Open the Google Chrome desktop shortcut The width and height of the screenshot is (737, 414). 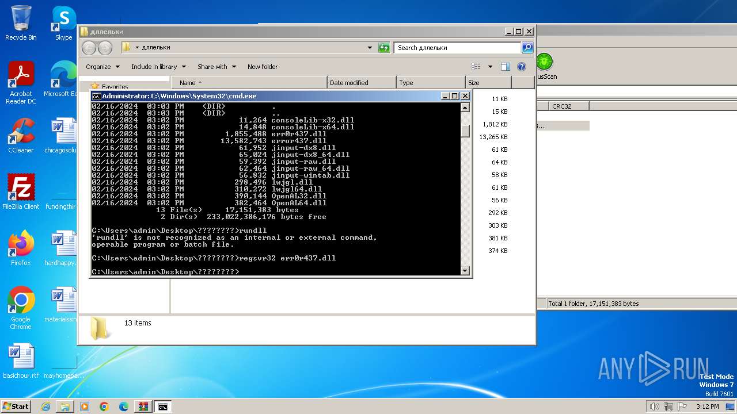[x=21, y=308]
